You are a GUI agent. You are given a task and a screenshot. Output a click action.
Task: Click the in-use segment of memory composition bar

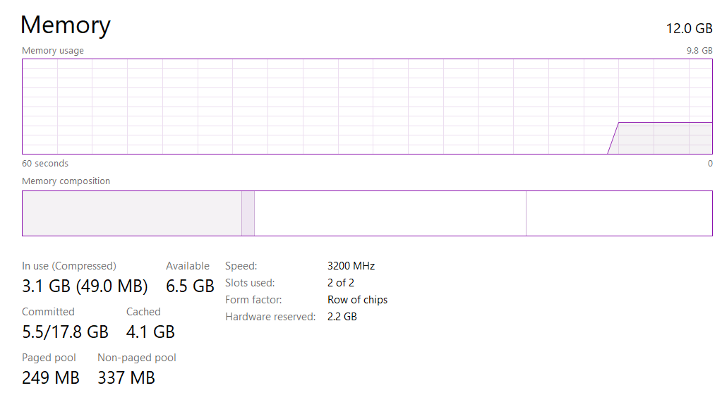click(131, 213)
